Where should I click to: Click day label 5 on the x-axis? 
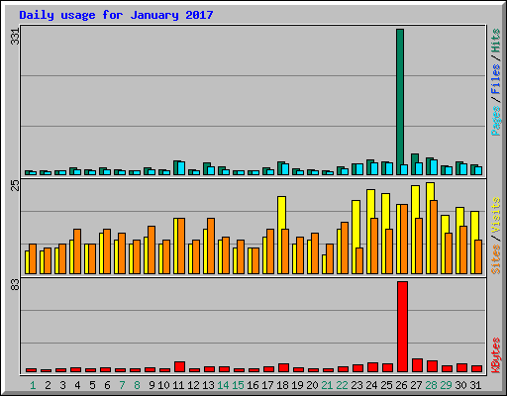[92, 385]
